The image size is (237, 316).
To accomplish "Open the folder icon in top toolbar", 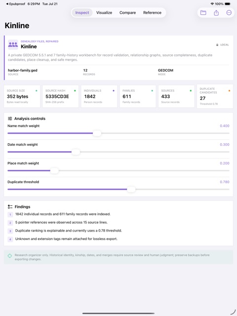I will [203, 13].
